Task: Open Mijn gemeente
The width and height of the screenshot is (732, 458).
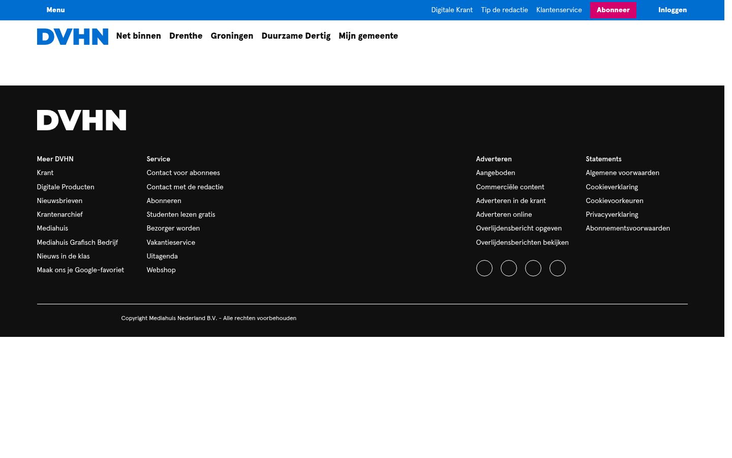Action: point(369,36)
